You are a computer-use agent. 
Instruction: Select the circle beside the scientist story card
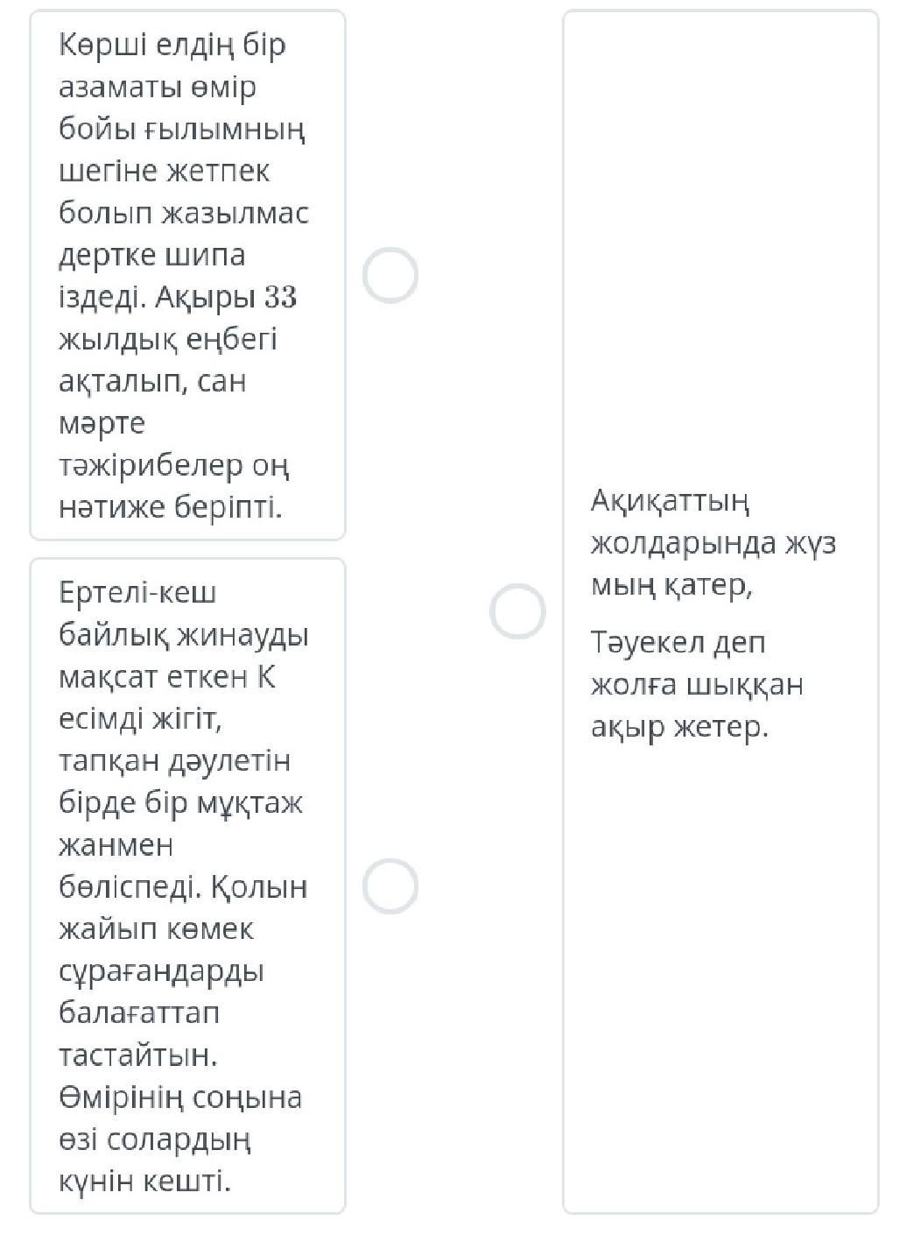pos(390,275)
